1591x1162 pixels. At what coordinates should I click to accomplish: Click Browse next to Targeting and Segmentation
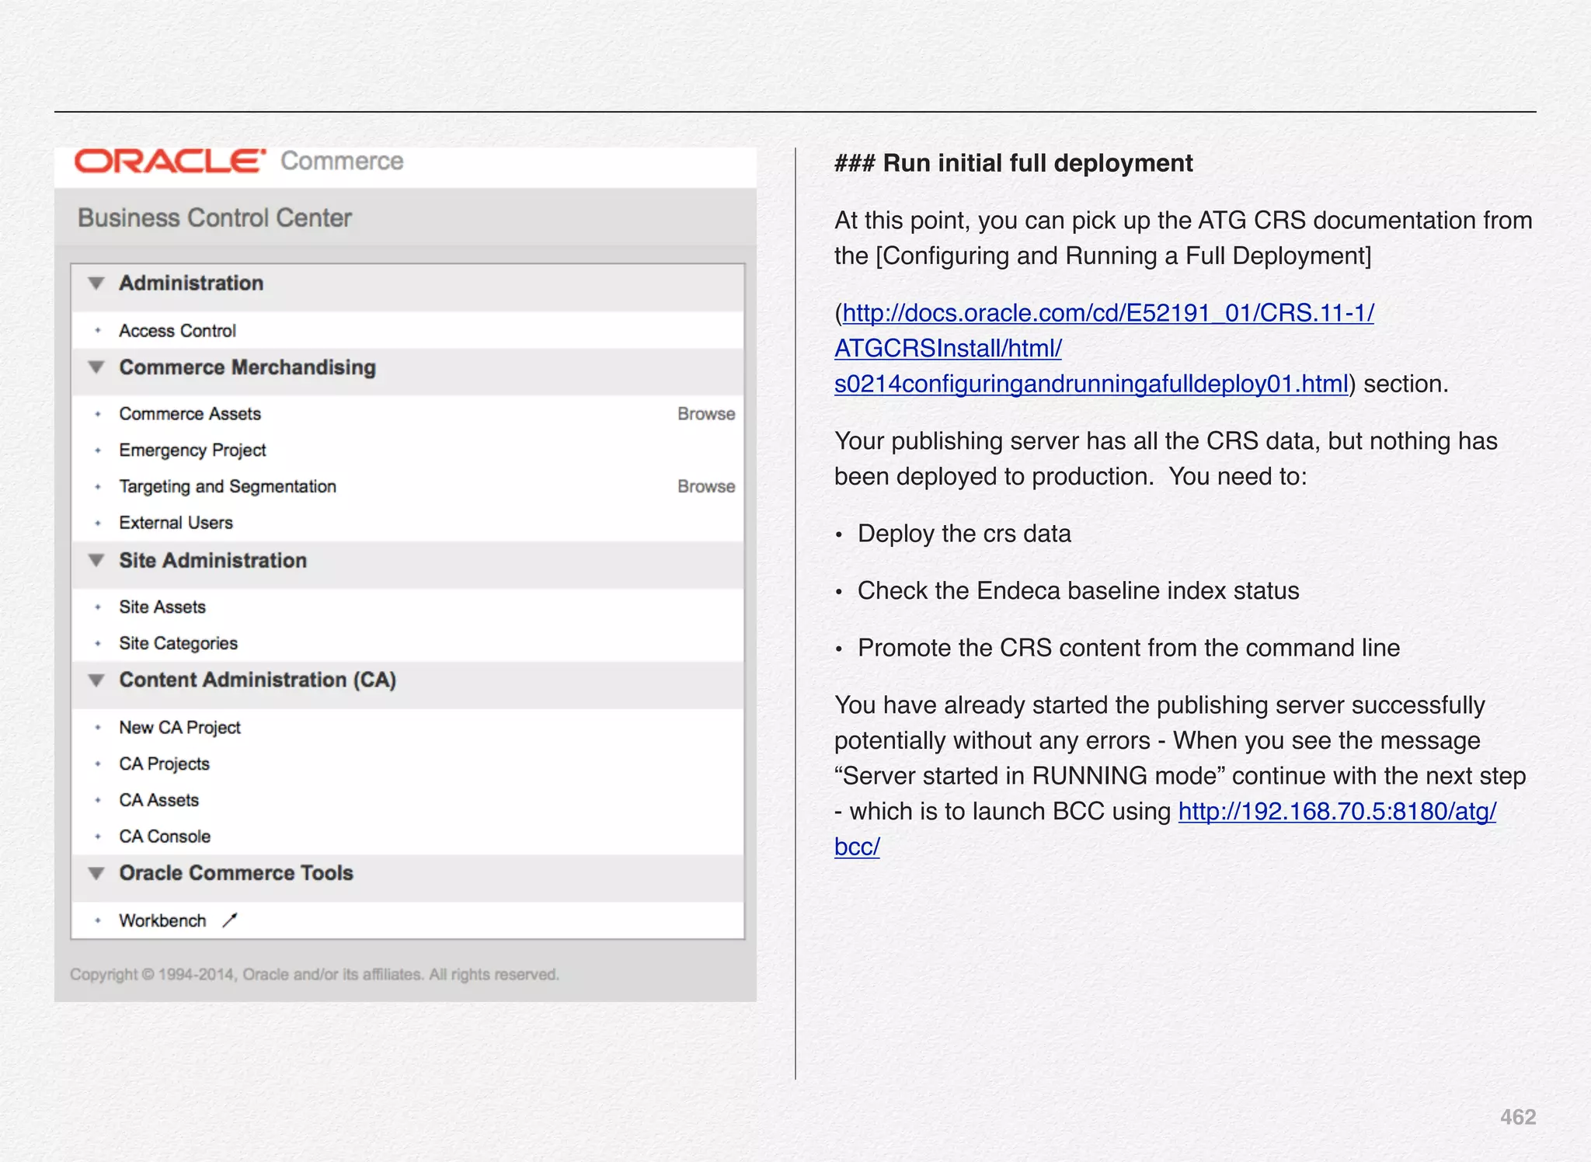click(x=705, y=486)
